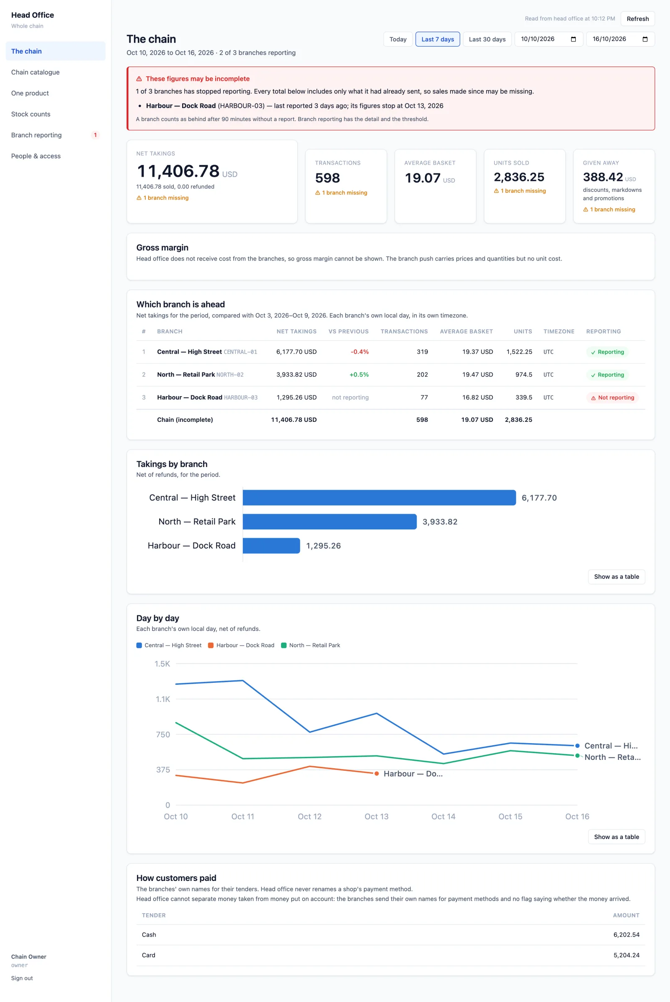Show Day by day chart as table
The height and width of the screenshot is (1002, 670).
(616, 837)
